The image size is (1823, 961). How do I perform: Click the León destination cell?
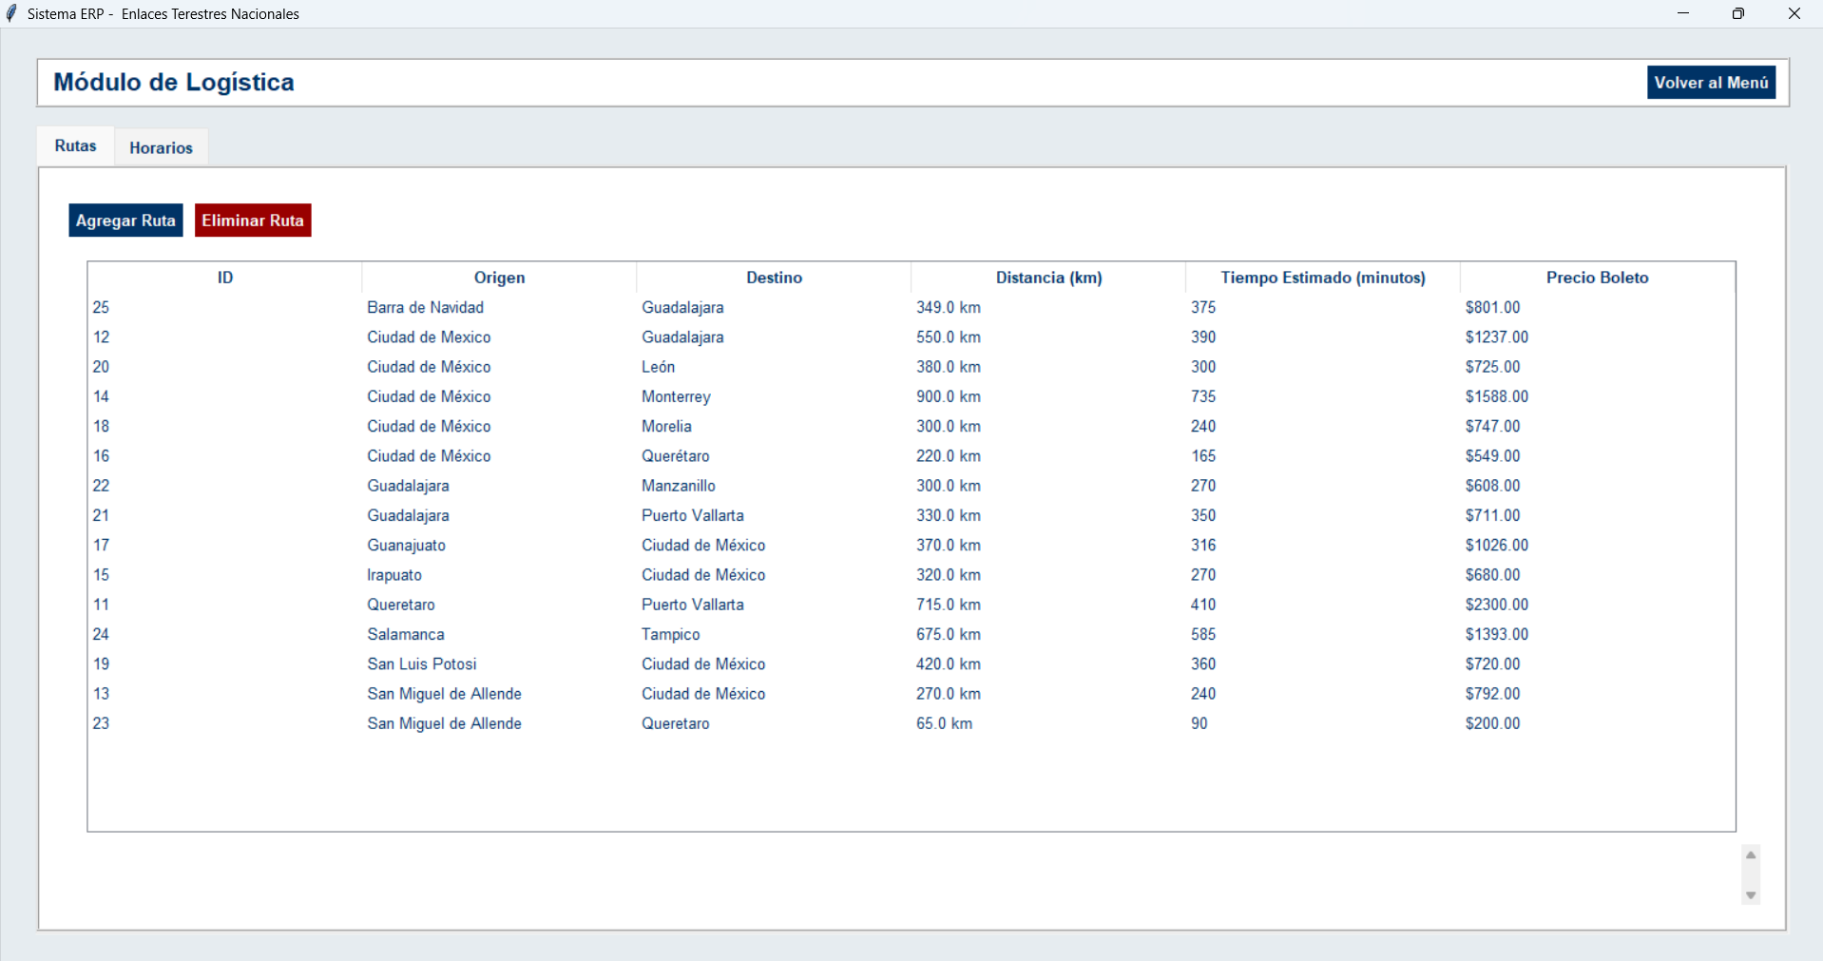click(659, 367)
